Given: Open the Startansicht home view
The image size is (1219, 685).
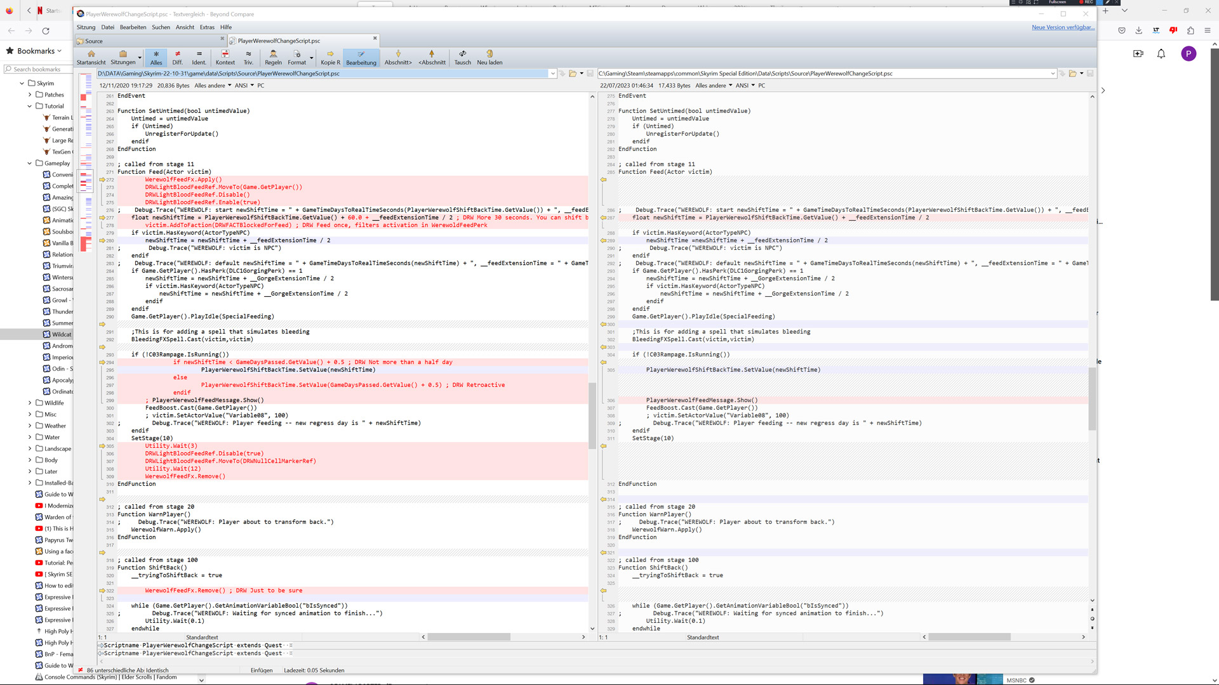Looking at the screenshot, I should tap(91, 57).
